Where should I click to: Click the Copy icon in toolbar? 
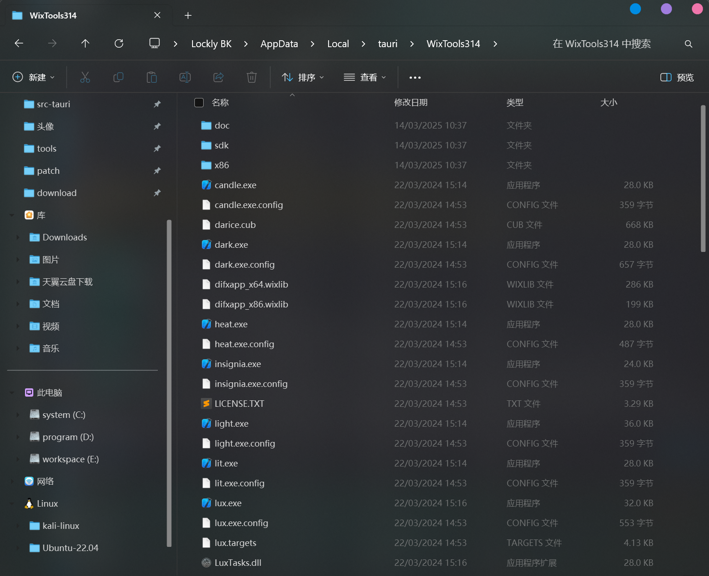[118, 77]
